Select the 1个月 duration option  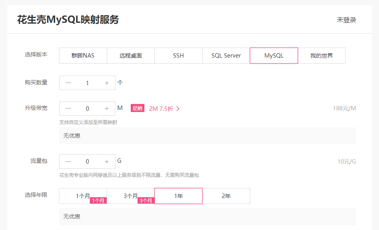(x=83, y=196)
